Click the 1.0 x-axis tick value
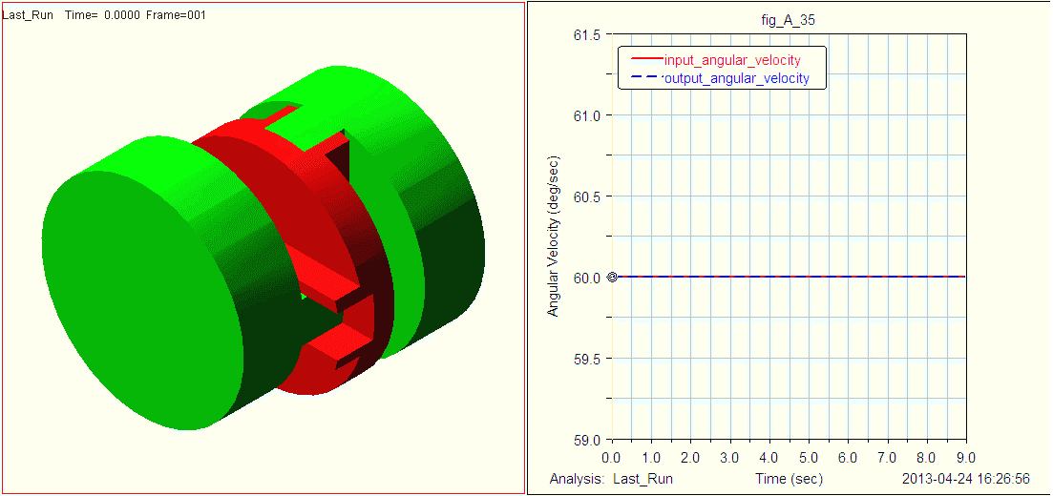The image size is (1053, 496). coord(651,457)
